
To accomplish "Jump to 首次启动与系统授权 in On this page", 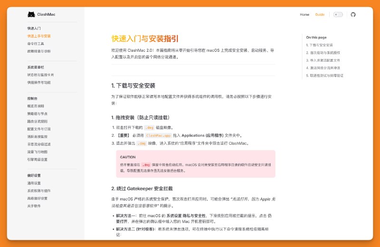I will coord(323,53).
